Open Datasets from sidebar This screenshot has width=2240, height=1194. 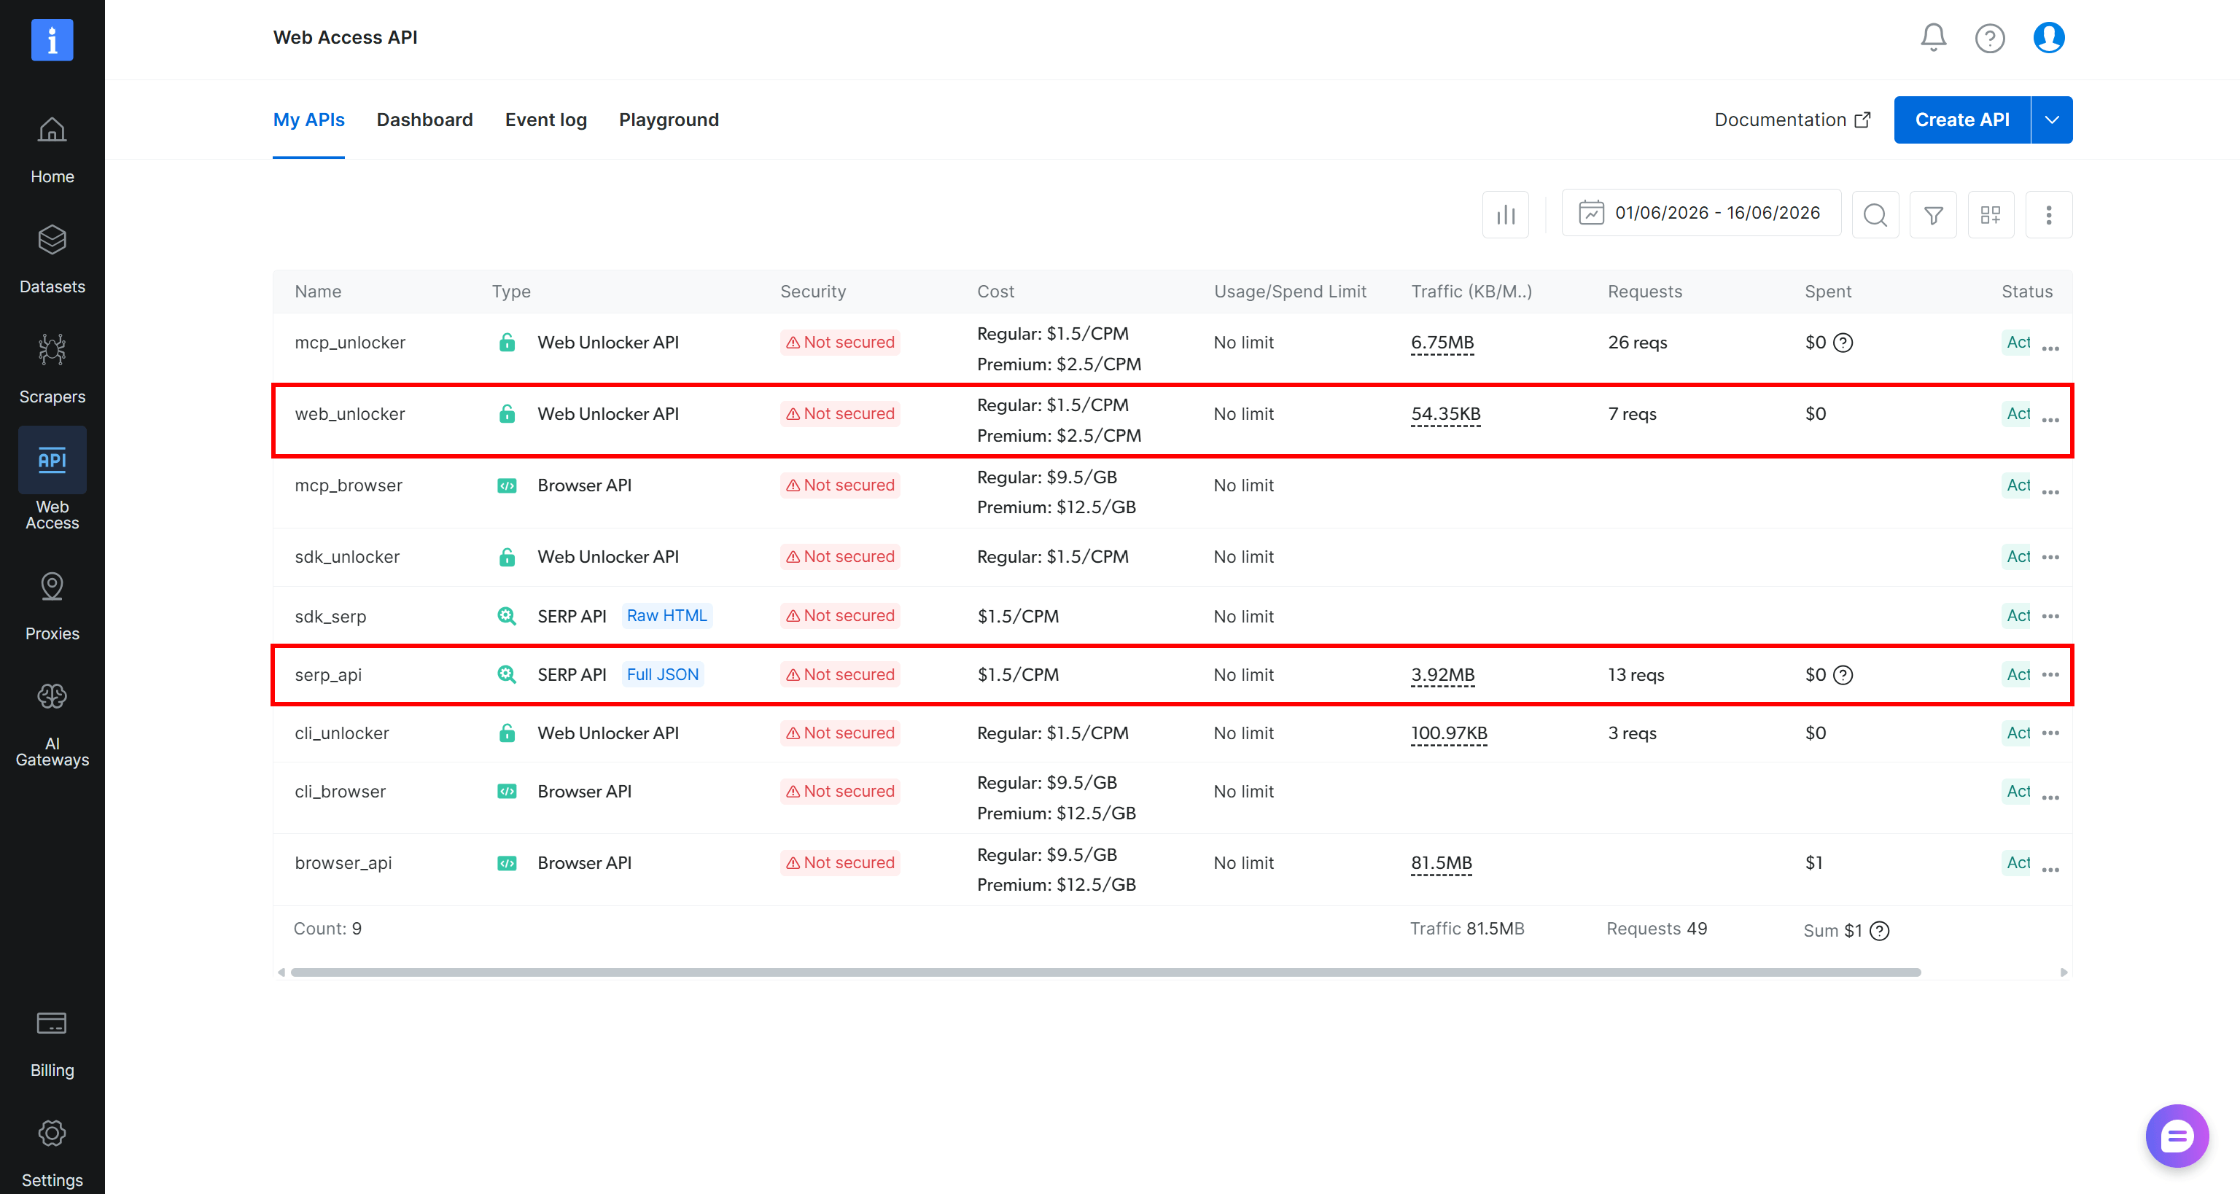click(52, 261)
